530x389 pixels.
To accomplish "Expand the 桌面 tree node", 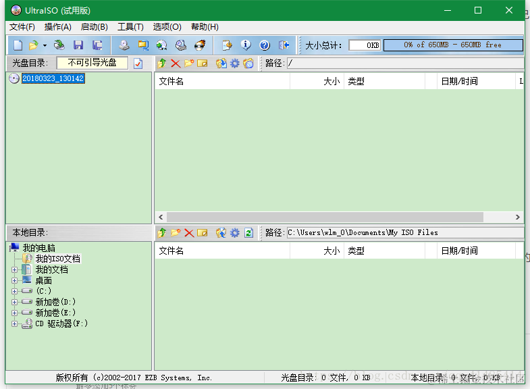I will click(14, 280).
